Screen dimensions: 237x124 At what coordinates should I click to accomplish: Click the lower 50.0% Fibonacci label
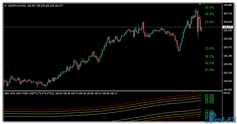pos(209,63)
